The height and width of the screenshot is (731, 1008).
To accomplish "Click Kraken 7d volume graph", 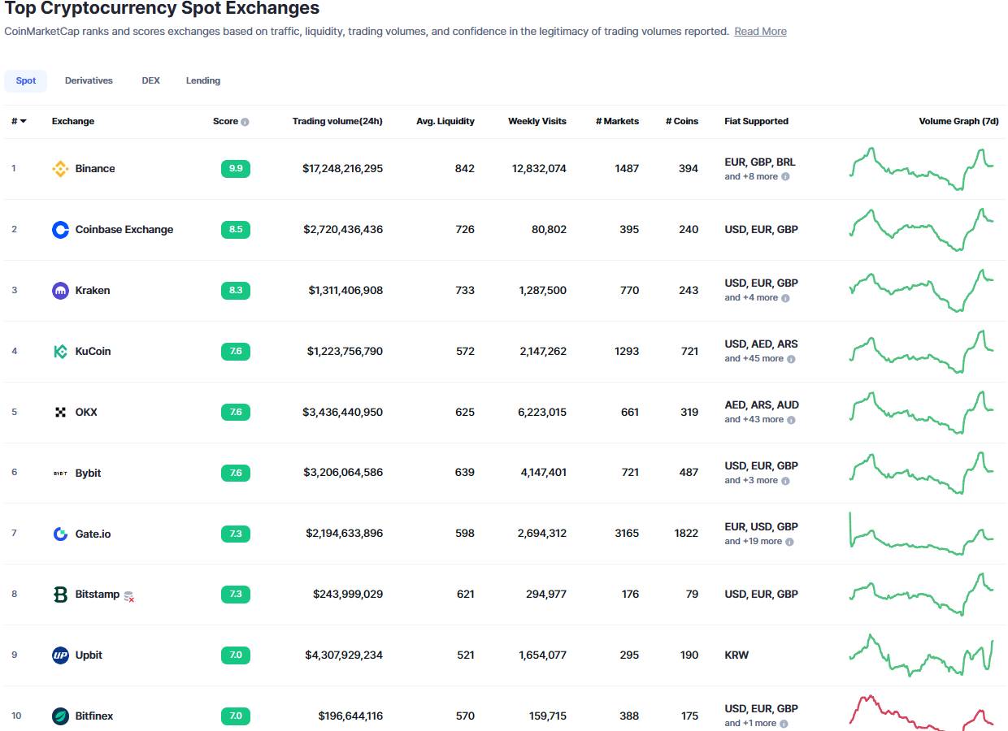I will 922,291.
